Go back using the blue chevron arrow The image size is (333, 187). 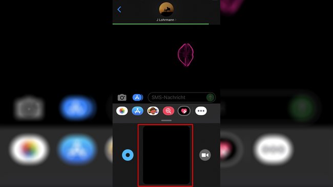119,9
